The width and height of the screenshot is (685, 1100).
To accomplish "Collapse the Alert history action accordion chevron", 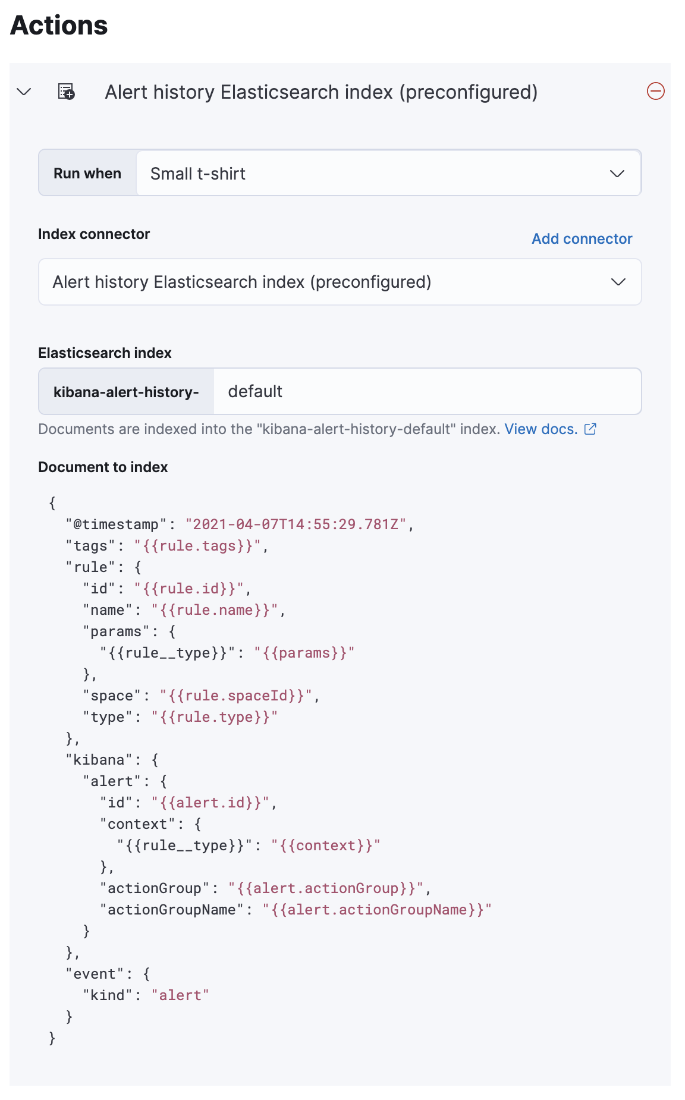I will [x=24, y=92].
